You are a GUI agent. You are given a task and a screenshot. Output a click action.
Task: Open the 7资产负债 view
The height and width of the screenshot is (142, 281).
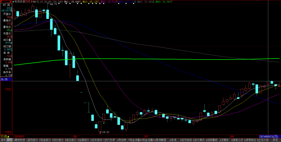tap(109, 140)
